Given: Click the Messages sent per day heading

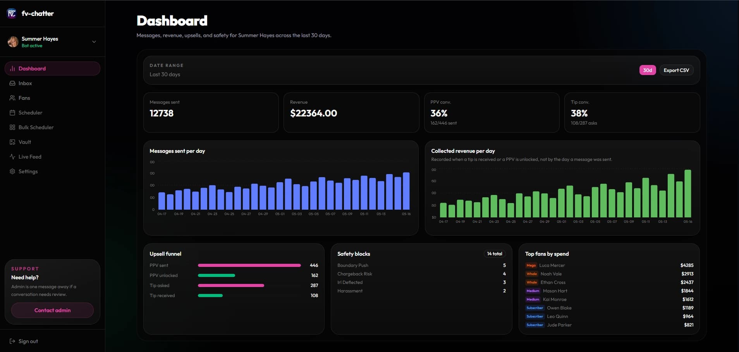Looking at the screenshot, I should coord(177,151).
